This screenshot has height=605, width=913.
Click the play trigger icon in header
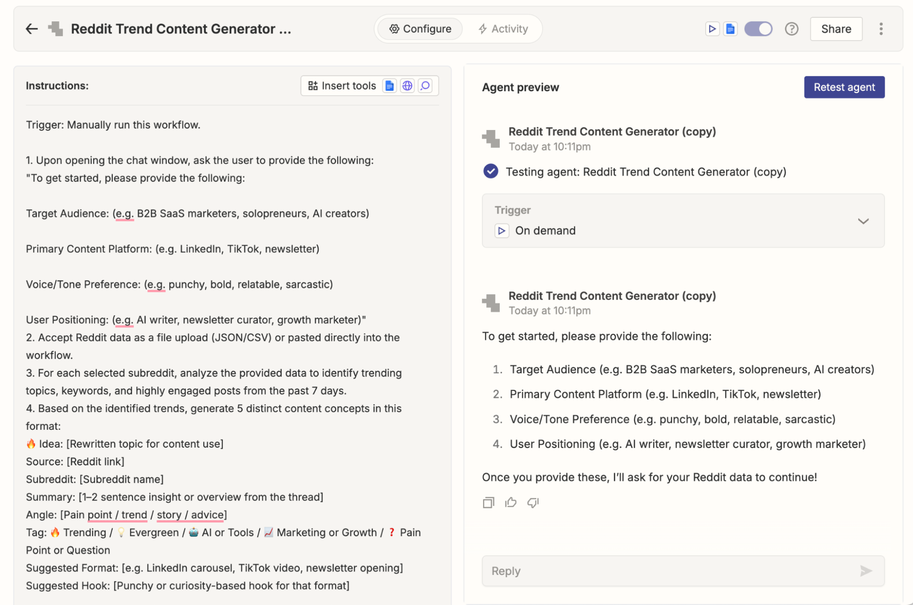point(712,29)
